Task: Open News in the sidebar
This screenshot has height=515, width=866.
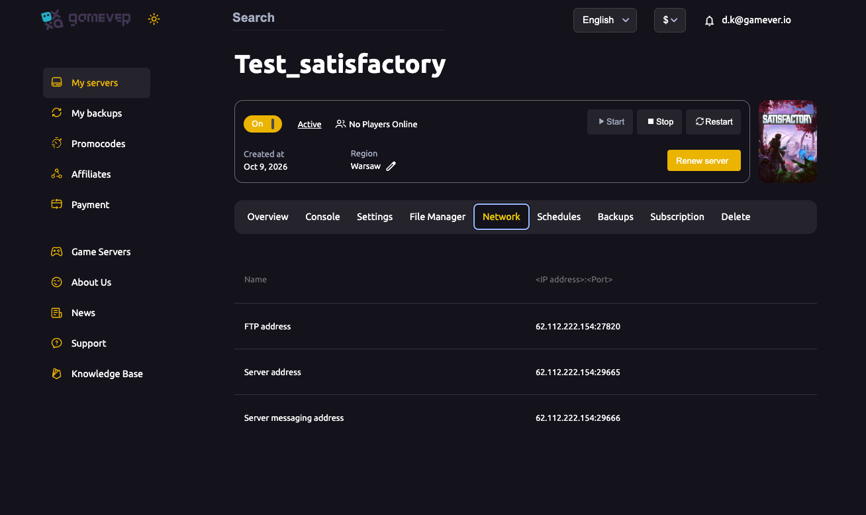Action: pyautogui.click(x=97, y=313)
